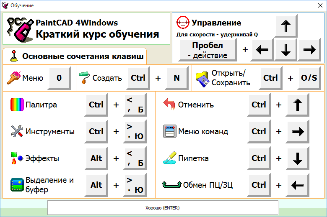This screenshot has width=327, height=217.
Task: Click the Ctrl key in Инструменты row
Action: (96, 131)
